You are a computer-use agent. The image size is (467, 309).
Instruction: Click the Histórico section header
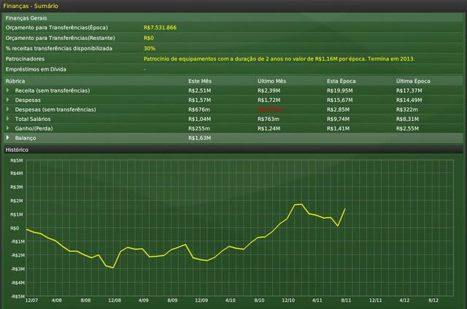click(x=233, y=149)
